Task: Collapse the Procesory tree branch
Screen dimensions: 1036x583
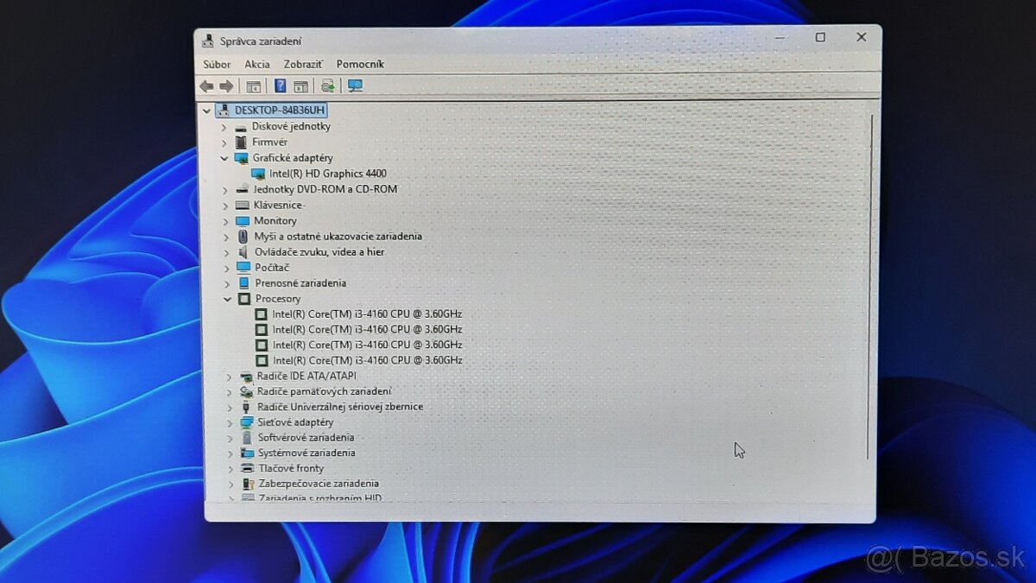Action: coord(225,298)
